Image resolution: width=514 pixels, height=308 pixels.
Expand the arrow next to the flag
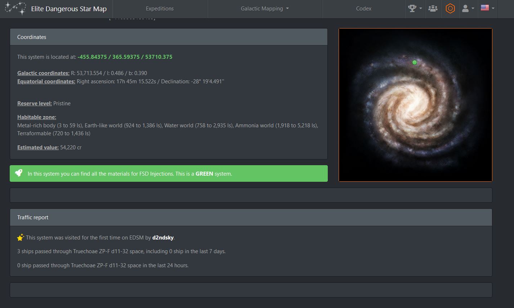click(493, 8)
